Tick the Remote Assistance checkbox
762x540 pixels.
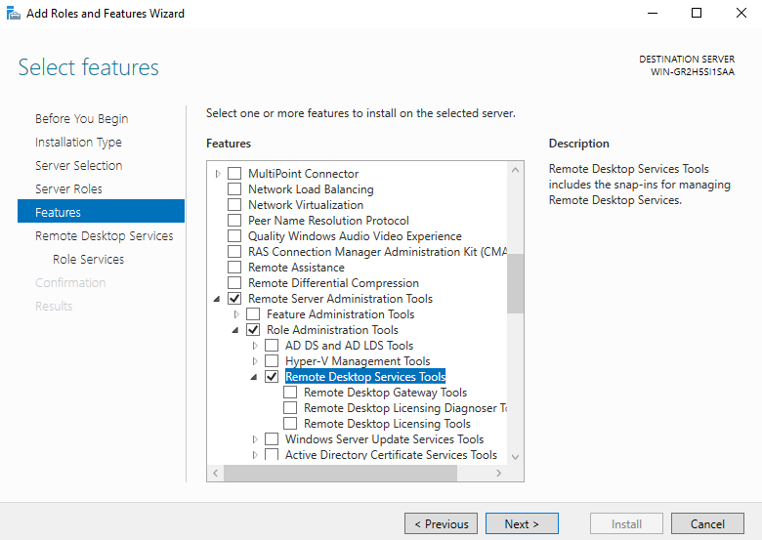coord(234,268)
